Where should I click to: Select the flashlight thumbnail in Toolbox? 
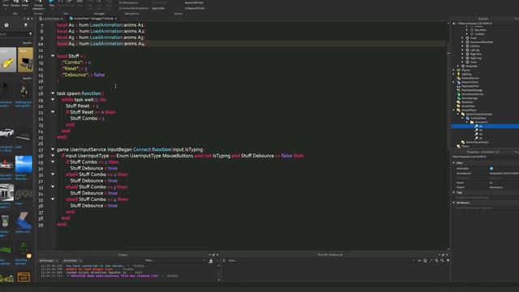tap(8, 60)
